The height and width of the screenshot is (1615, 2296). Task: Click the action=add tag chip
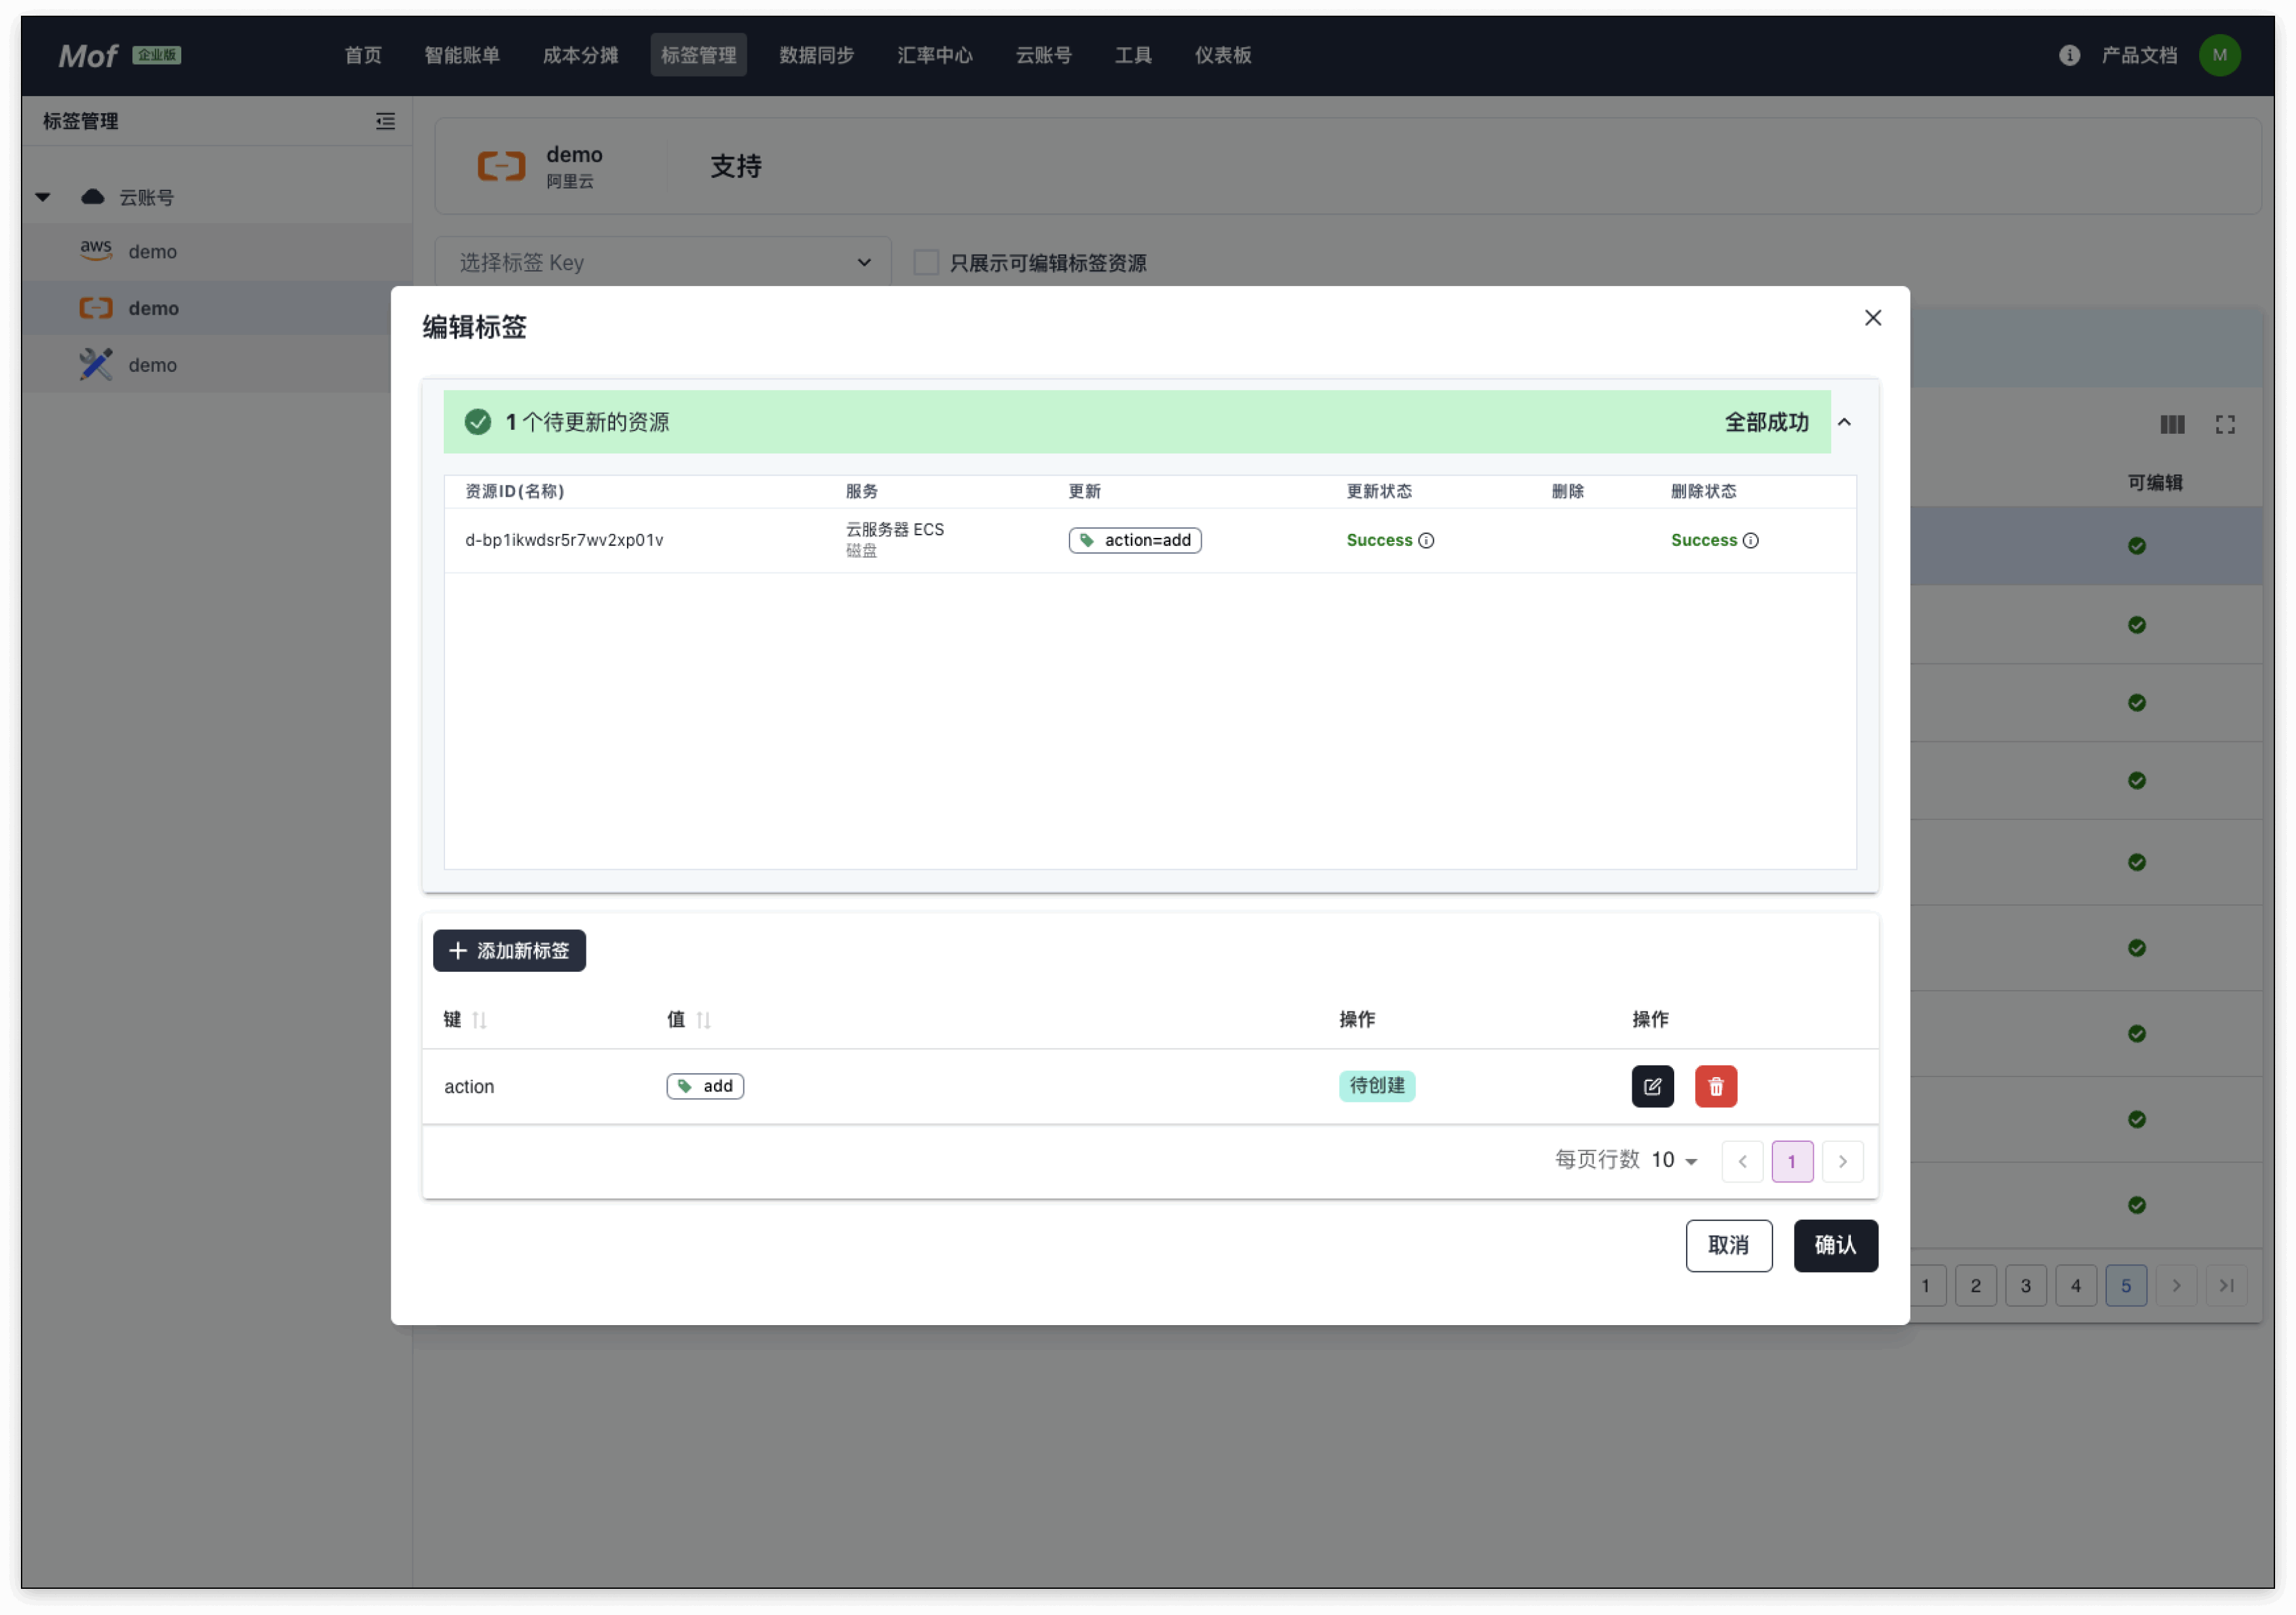(x=1135, y=540)
